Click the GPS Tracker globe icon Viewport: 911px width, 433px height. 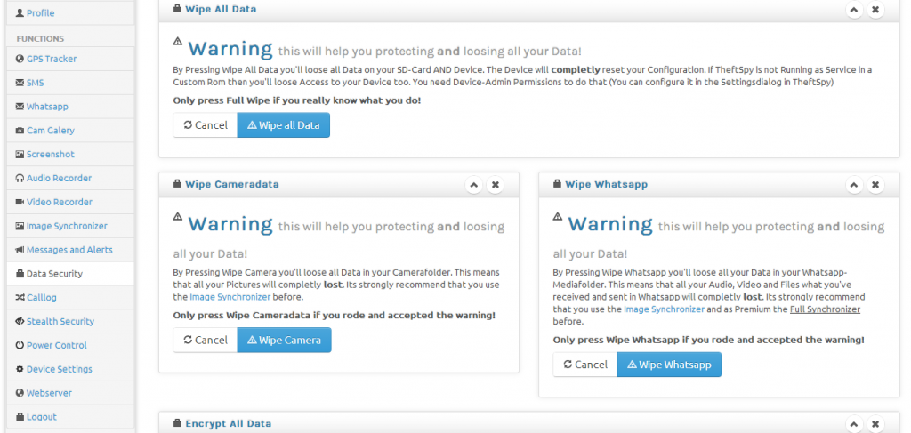click(x=20, y=59)
